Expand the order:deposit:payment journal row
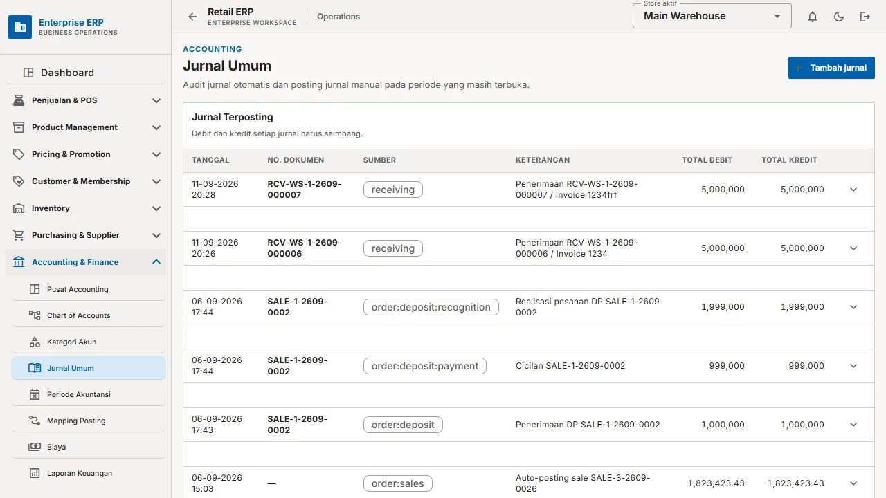This screenshot has height=498, width=886. coord(853,366)
